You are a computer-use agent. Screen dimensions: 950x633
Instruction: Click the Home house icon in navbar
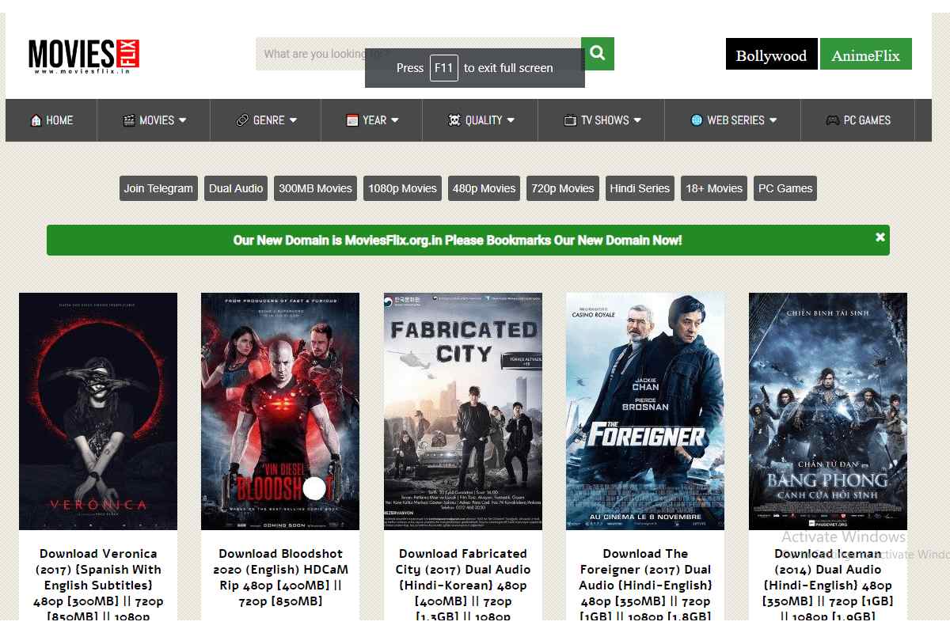point(36,120)
